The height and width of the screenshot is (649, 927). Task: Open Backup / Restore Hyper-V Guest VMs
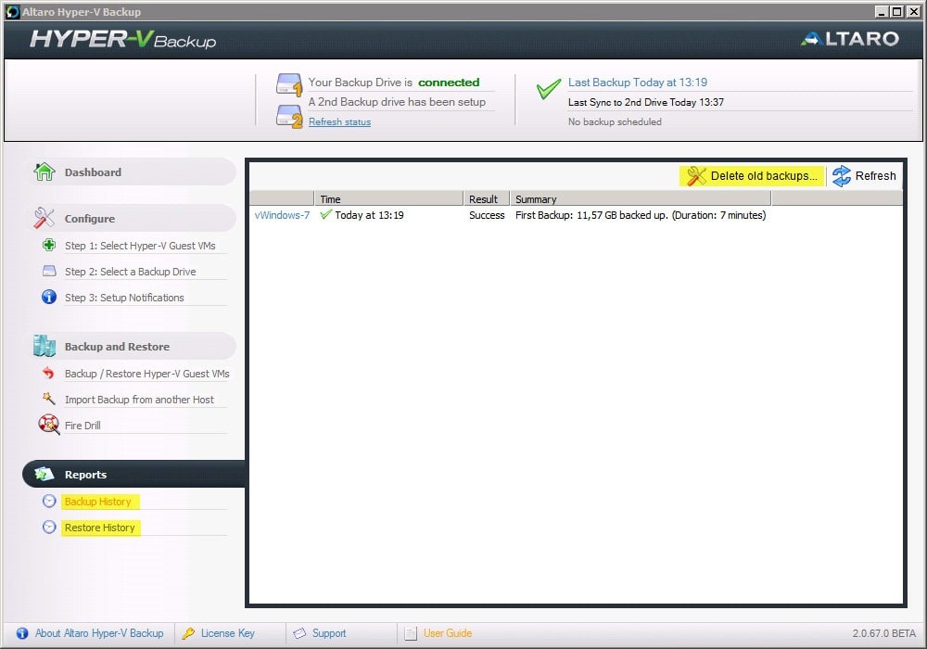[x=147, y=374]
